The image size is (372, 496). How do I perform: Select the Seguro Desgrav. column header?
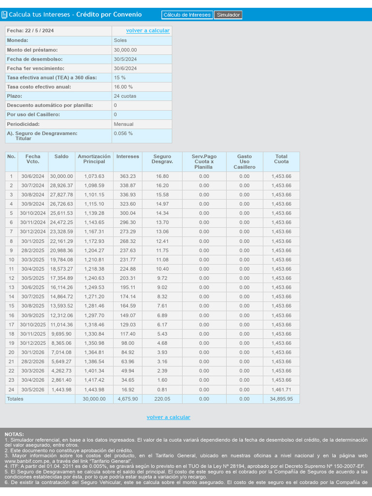162,159
